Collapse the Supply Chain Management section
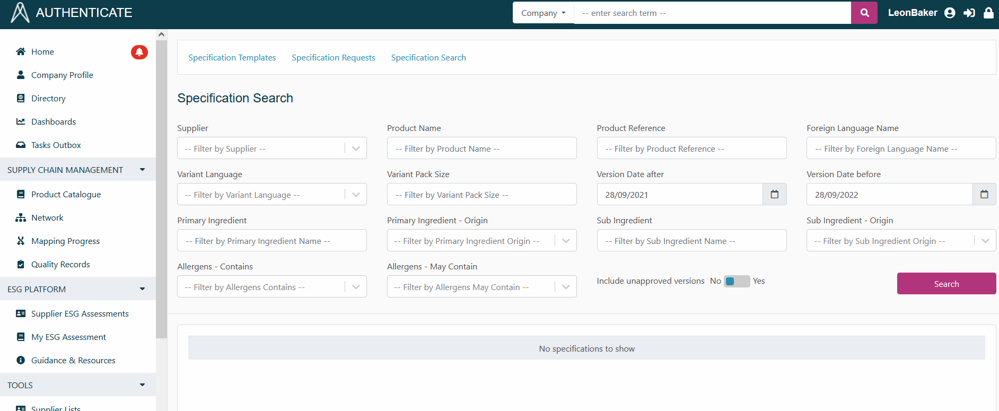This screenshot has height=411, width=999. tap(142, 170)
